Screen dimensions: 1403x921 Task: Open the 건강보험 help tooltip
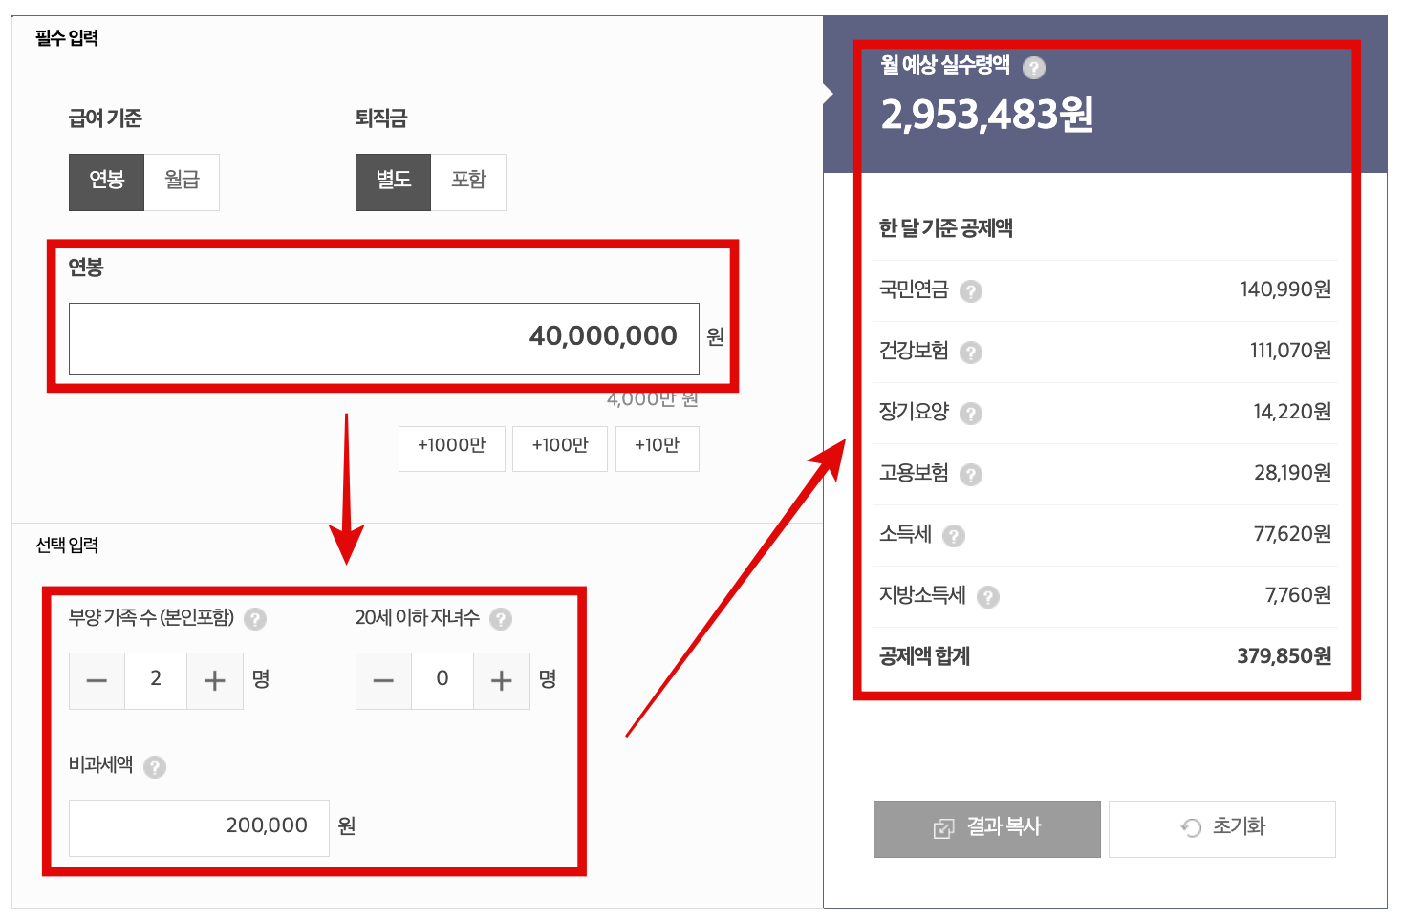pyautogui.click(x=972, y=352)
